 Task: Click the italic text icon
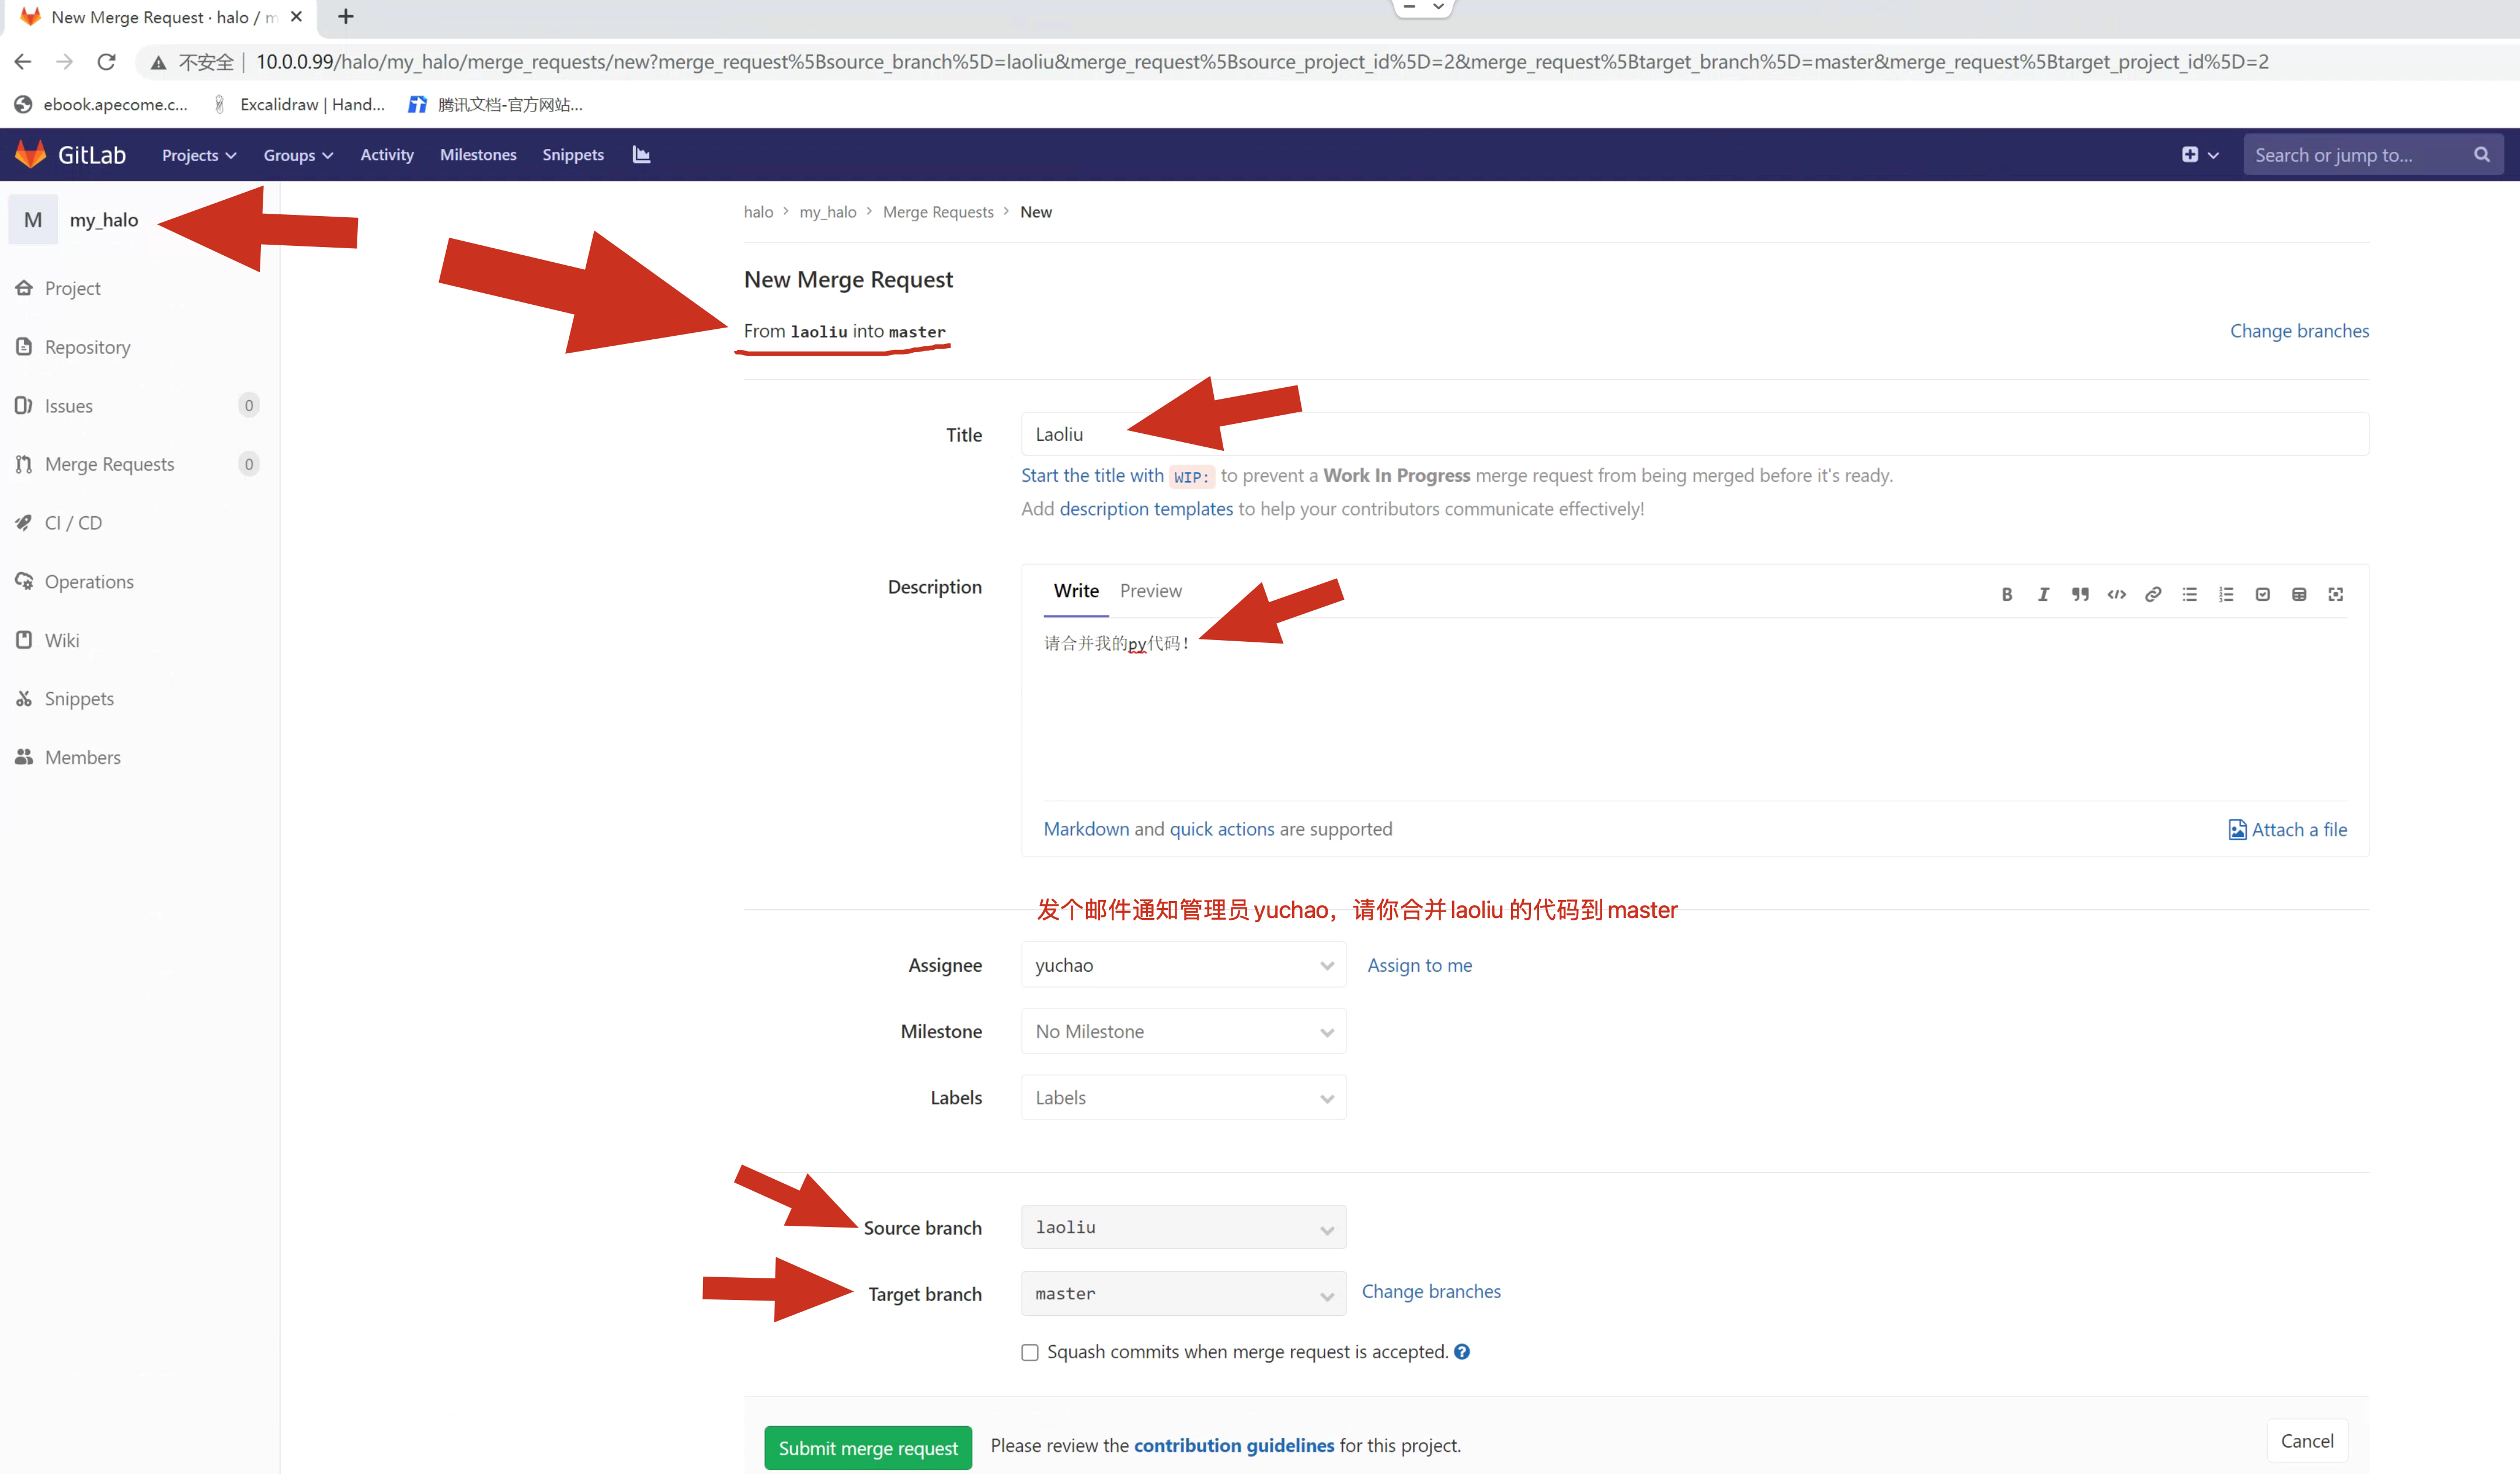2043,594
